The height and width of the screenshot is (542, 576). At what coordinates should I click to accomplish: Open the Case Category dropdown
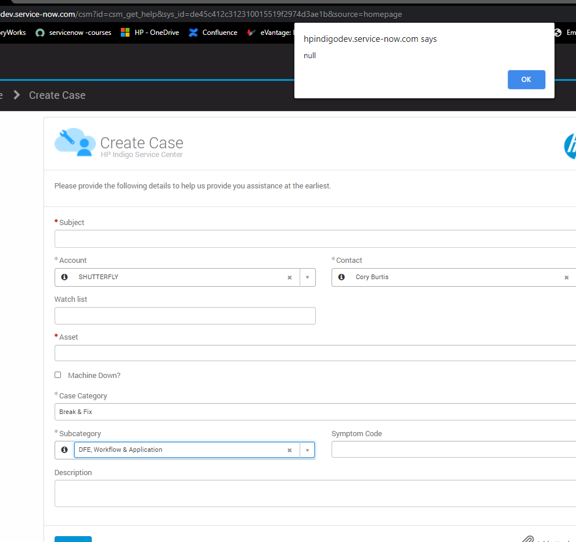pos(314,412)
